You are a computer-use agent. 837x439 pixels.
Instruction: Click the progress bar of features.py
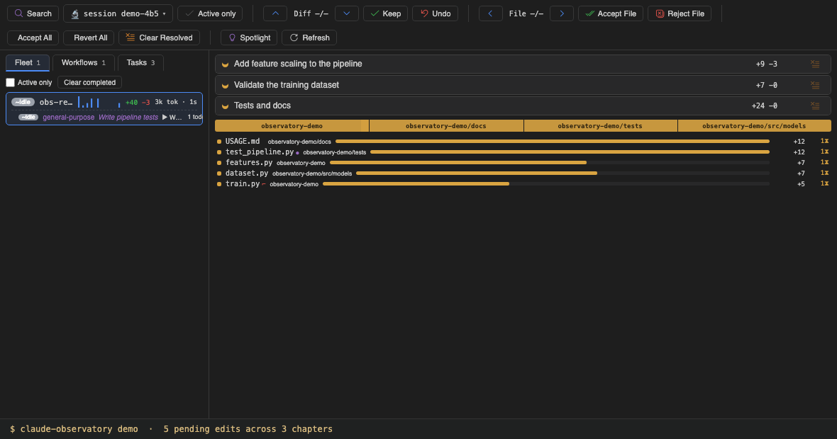(x=550, y=162)
